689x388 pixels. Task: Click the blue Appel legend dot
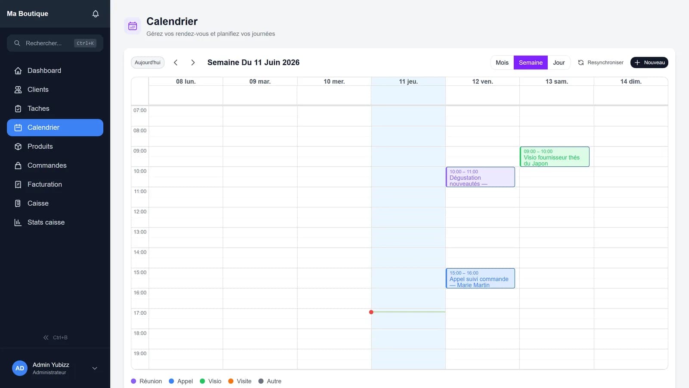click(x=171, y=381)
